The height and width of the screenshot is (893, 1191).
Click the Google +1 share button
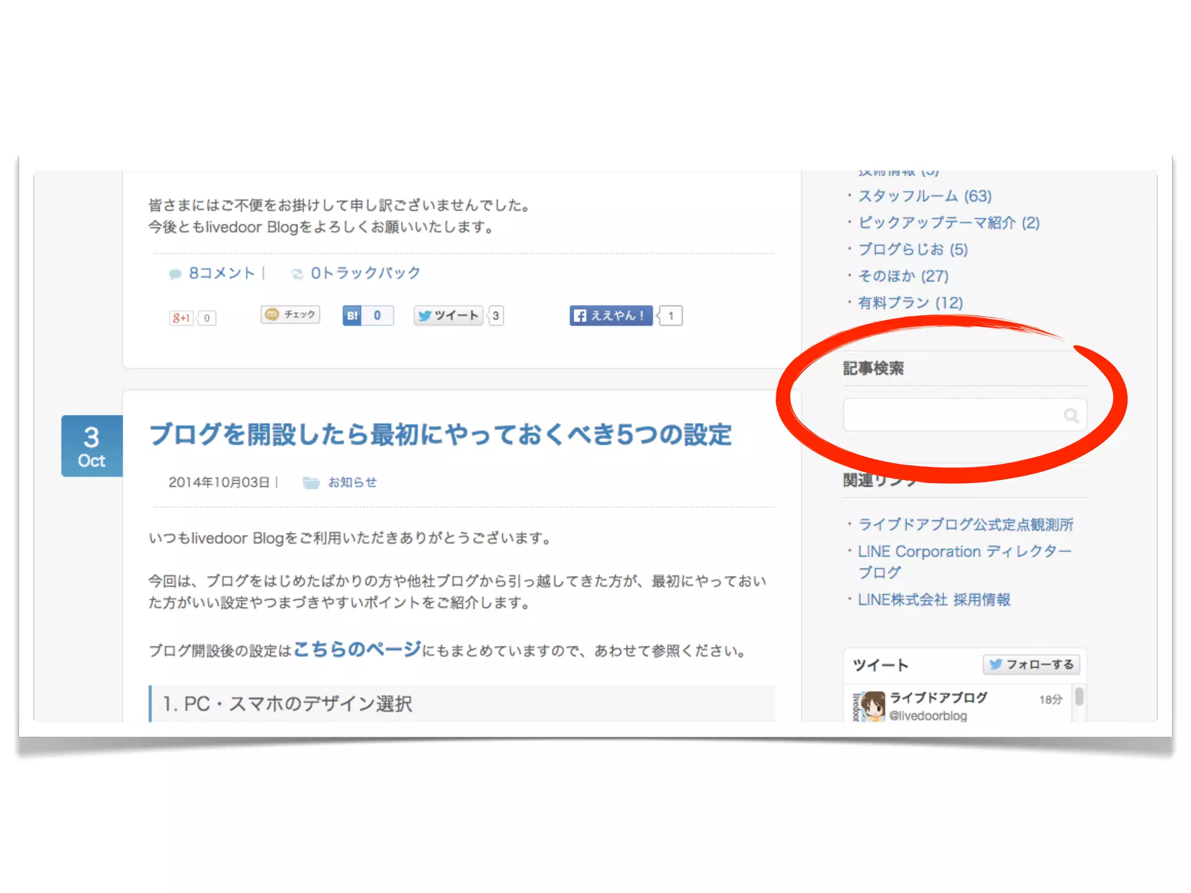pos(181,318)
